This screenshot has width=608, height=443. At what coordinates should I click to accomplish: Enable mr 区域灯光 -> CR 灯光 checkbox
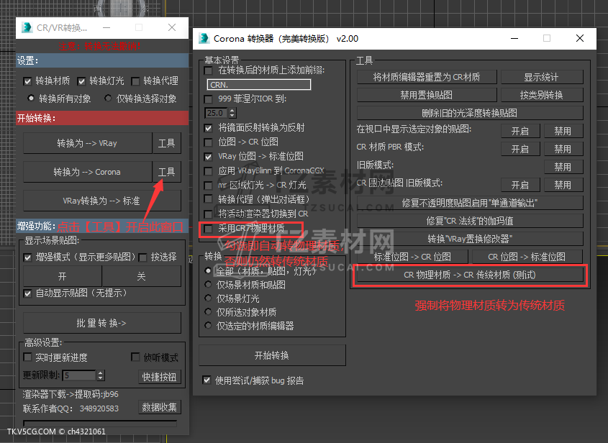[x=208, y=186]
